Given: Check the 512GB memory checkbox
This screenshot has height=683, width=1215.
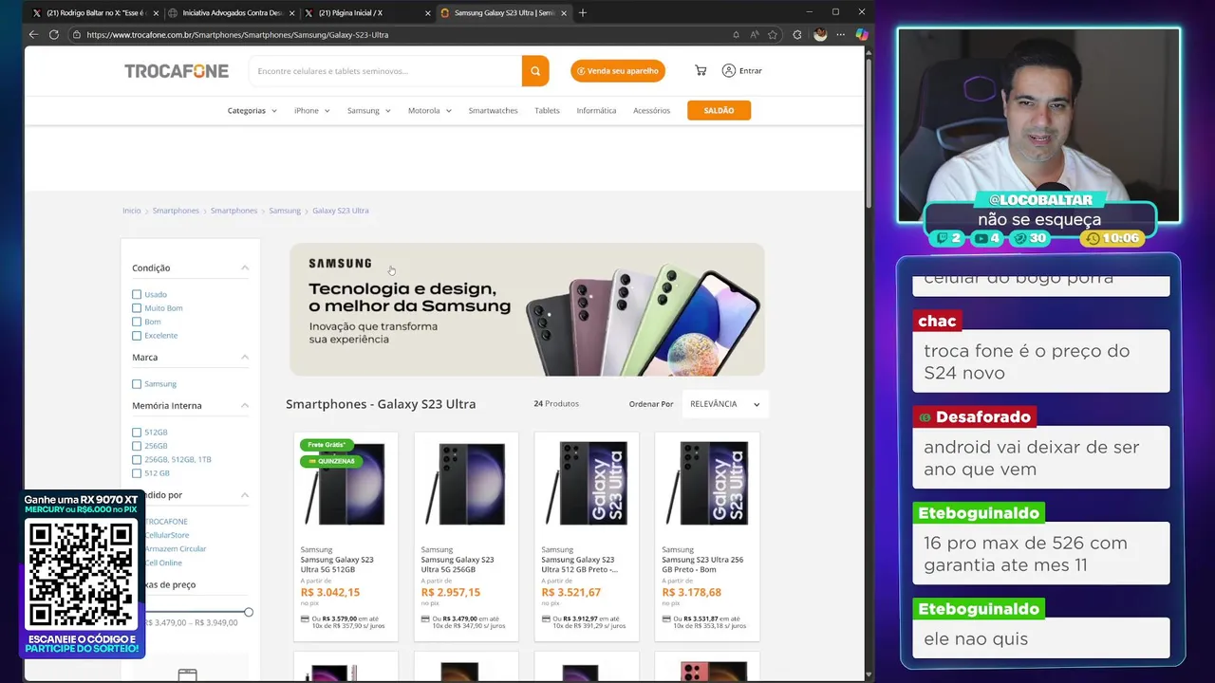Looking at the screenshot, I should [137, 433].
